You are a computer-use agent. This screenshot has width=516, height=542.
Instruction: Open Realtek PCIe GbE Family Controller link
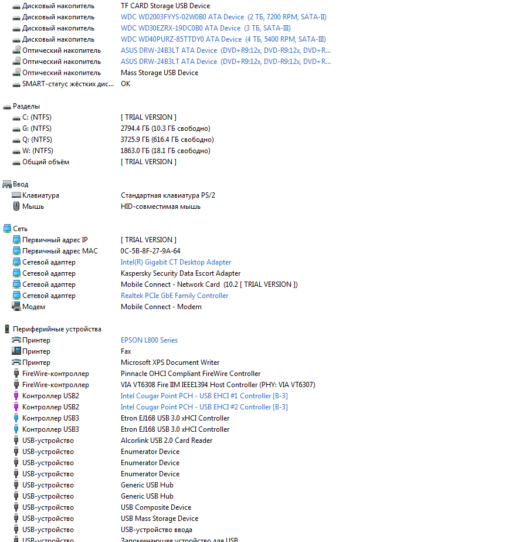point(174,296)
